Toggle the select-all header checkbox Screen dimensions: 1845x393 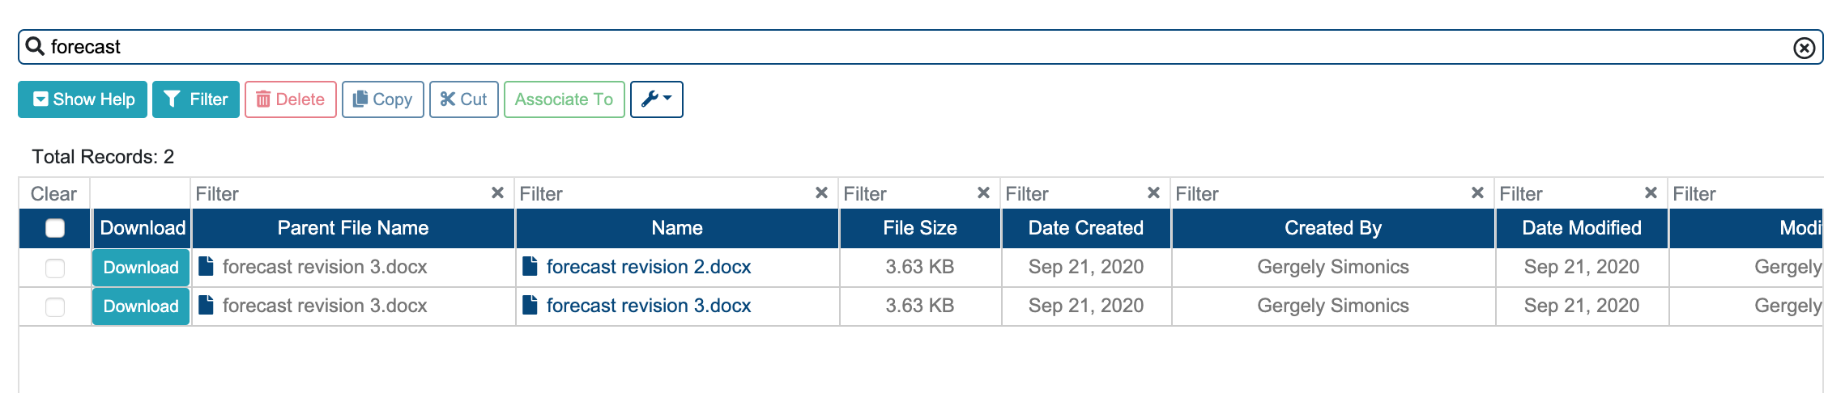click(55, 228)
